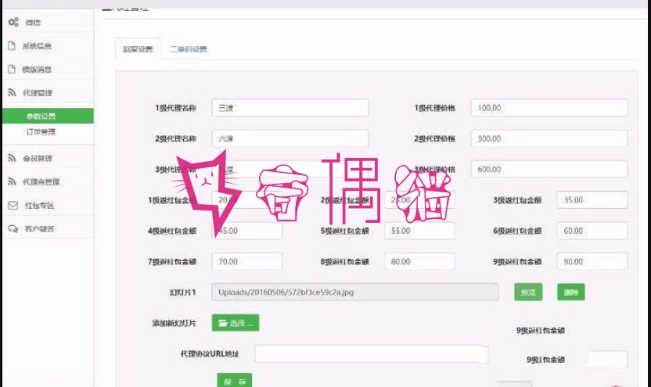Click the 1级代理价格 field showing 100.00
This screenshot has width=651, height=387.
pos(548,108)
